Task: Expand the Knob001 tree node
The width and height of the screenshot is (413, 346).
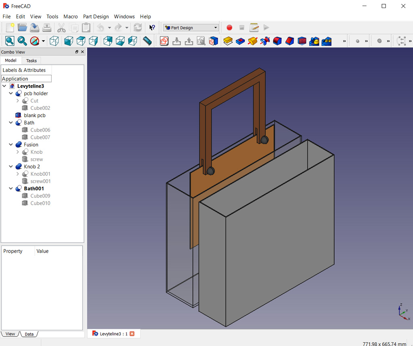Action: (x=17, y=174)
